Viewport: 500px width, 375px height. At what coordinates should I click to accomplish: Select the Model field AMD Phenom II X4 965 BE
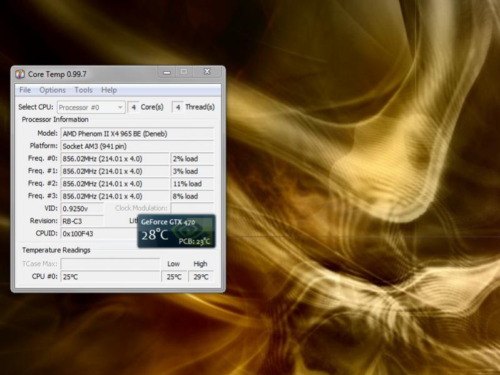point(137,133)
